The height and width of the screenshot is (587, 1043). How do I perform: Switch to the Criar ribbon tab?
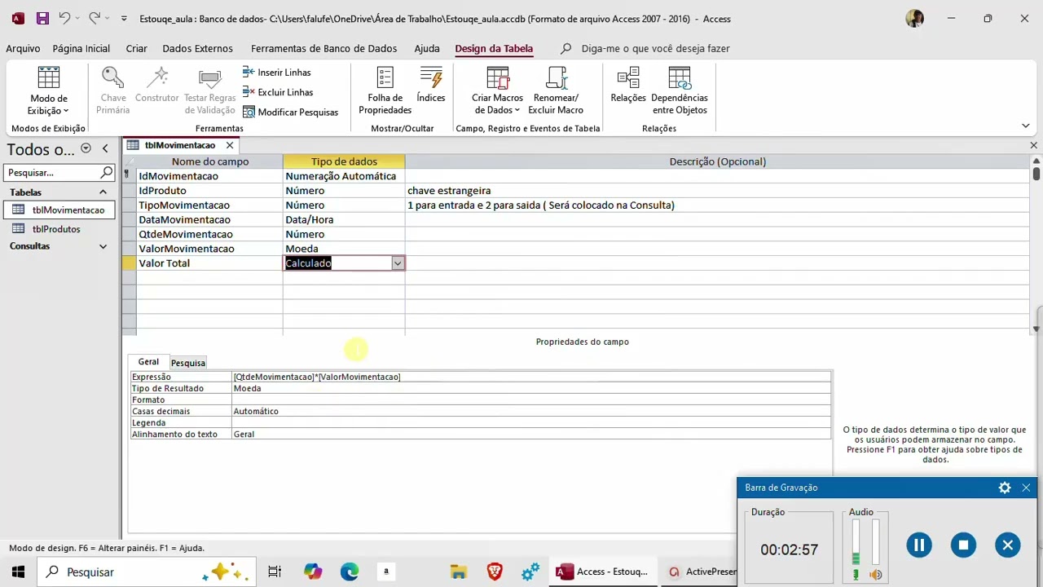[136, 48]
